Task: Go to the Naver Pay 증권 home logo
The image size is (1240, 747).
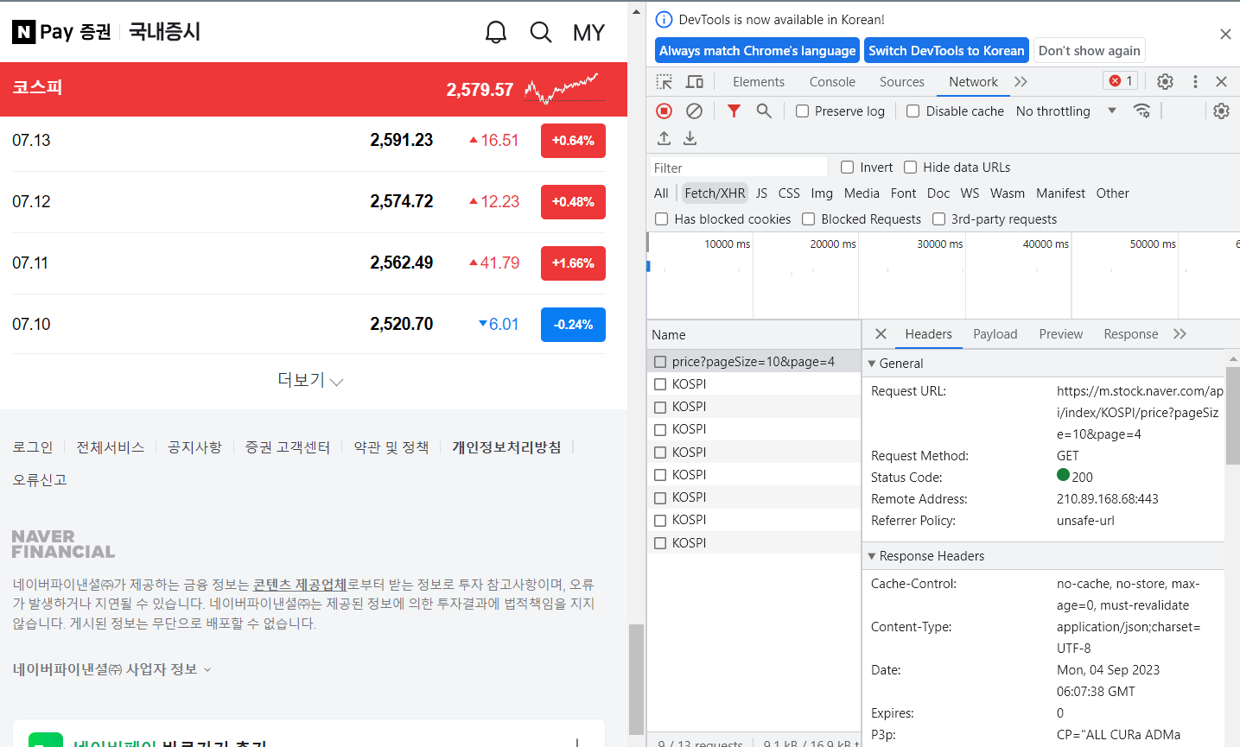Action: [x=62, y=32]
